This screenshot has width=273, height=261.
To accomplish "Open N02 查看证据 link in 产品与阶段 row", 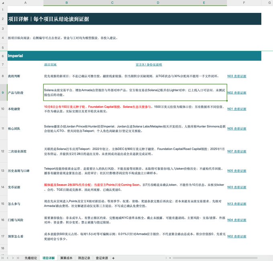I will [236, 93].
